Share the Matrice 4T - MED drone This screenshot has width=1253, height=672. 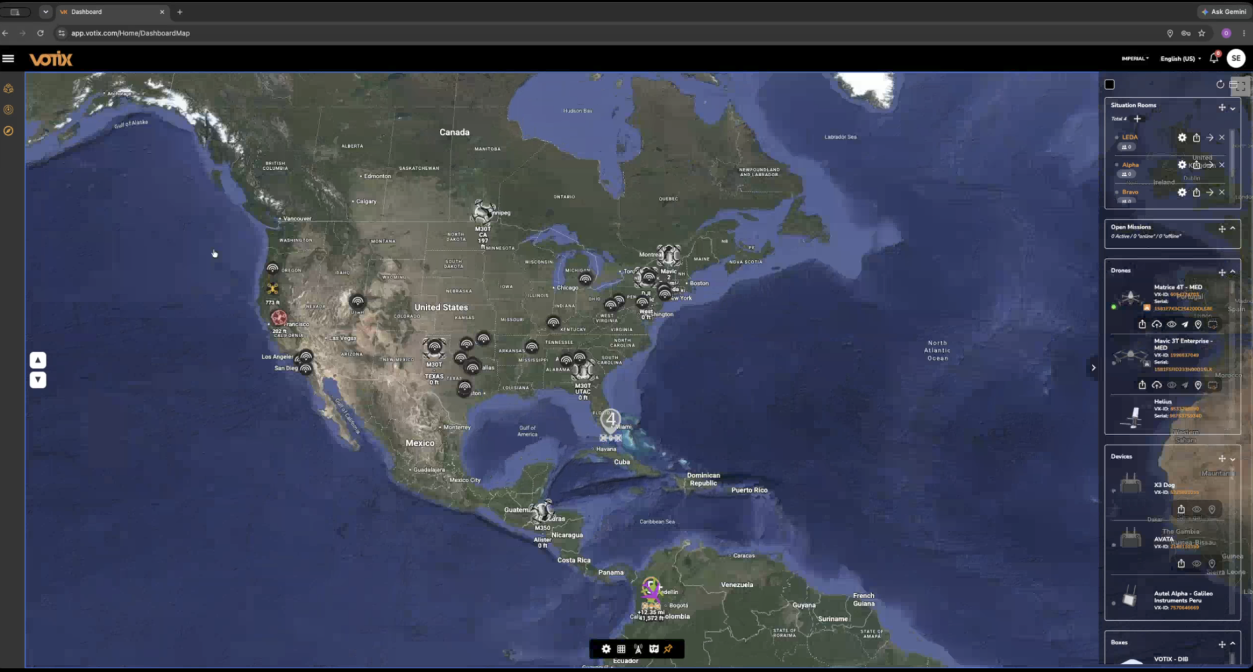[1142, 324]
